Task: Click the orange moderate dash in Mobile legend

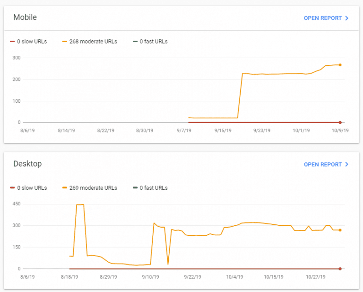Action: click(65, 42)
